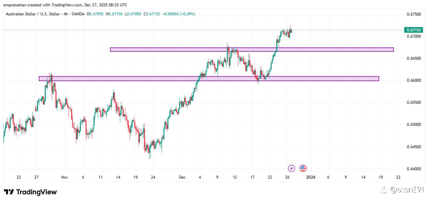This screenshot has height=202, width=428.
Task: Click the TradingView logo at bottom left
Action: 30,192
